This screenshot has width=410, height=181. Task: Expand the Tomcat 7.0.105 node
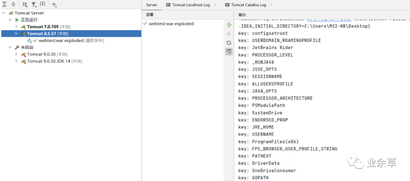pos(16,27)
